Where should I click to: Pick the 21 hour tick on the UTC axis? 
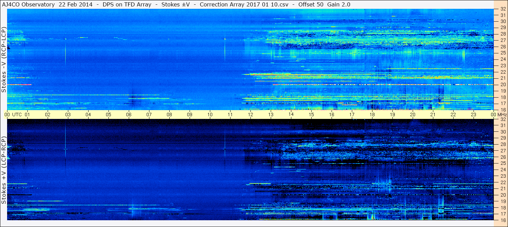click(433, 115)
